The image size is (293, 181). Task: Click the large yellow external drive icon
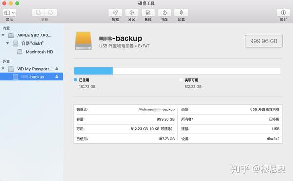pos(84,41)
